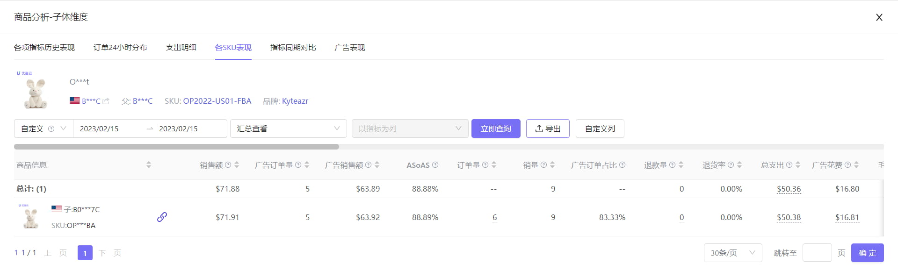Sort by 销售额 column arrows
898x271 pixels.
point(237,165)
